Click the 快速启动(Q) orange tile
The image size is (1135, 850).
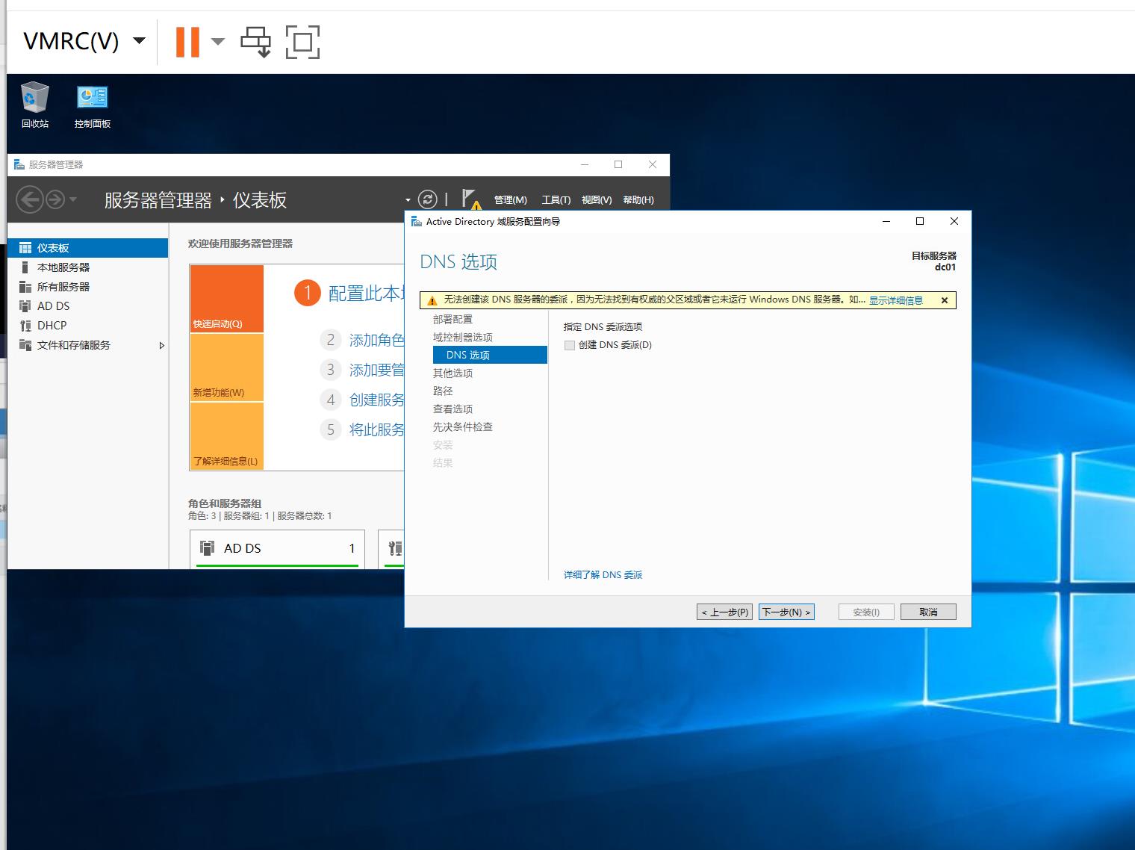coord(227,299)
